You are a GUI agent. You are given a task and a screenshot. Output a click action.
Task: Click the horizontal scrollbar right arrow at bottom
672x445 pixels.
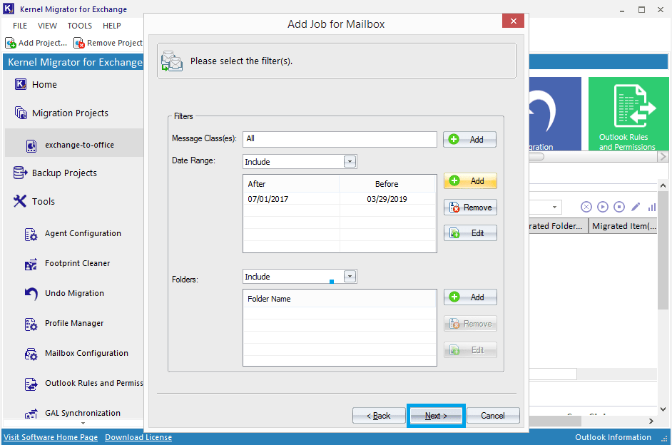tap(651, 421)
